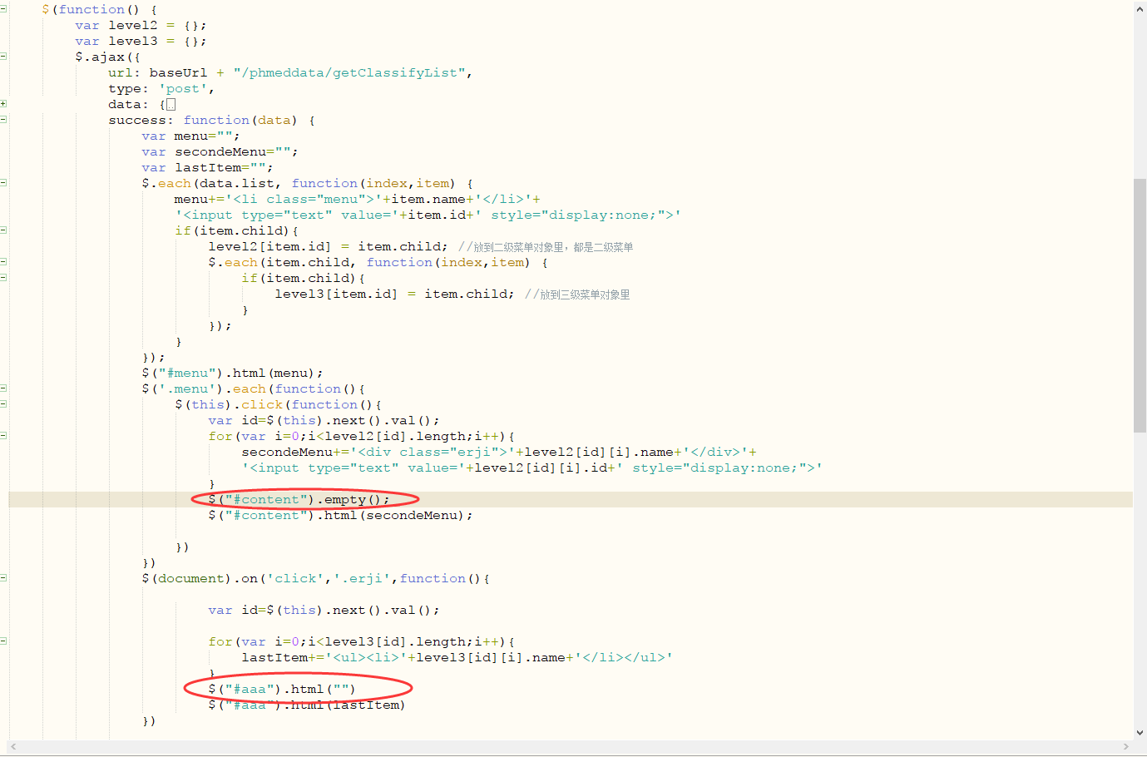Collapse the "$('.menu').each" block

(x=3, y=388)
